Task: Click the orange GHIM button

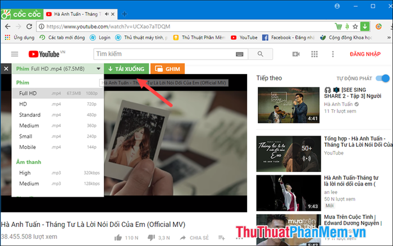Action: pyautogui.click(x=167, y=69)
